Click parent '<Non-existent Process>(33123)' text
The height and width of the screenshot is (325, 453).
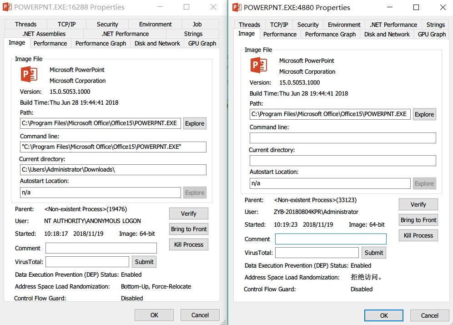click(315, 200)
